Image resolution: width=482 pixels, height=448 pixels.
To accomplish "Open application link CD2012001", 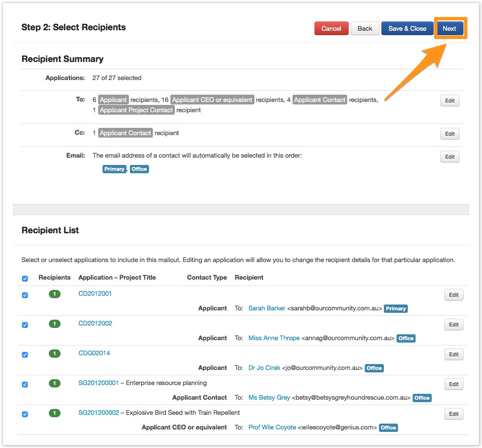I will (95, 294).
